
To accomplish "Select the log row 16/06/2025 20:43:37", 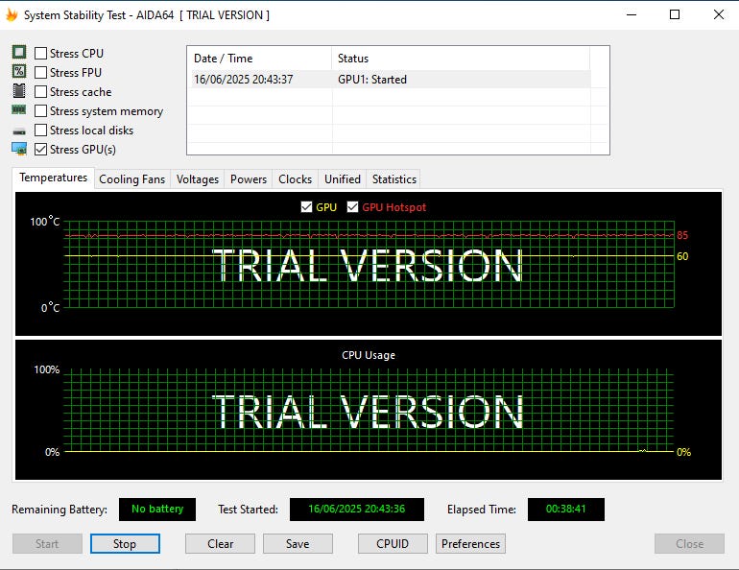I will click(390, 79).
